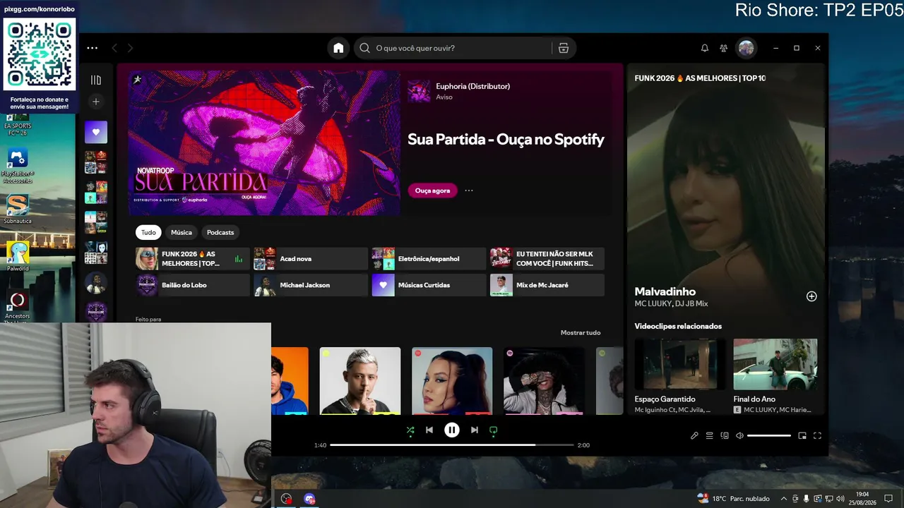This screenshot has width=904, height=508.
Task: Go back with the left arrow
Action: point(114,48)
